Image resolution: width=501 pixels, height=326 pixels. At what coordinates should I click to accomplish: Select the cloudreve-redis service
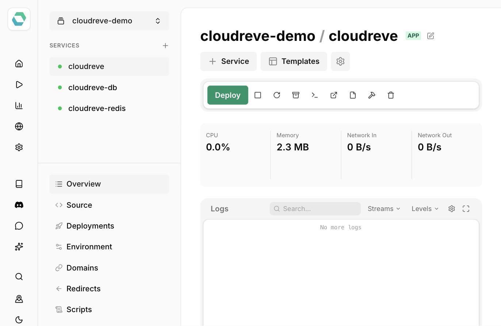109,108
